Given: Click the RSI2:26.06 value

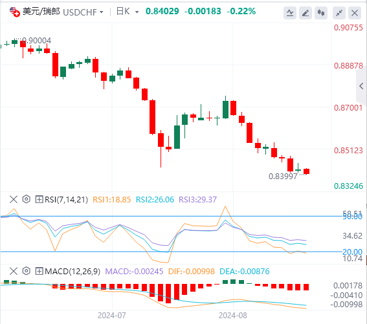Looking at the screenshot, I should [x=155, y=200].
